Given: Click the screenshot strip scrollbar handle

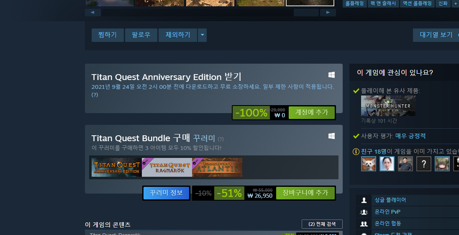Looking at the screenshot, I should 306,12.
